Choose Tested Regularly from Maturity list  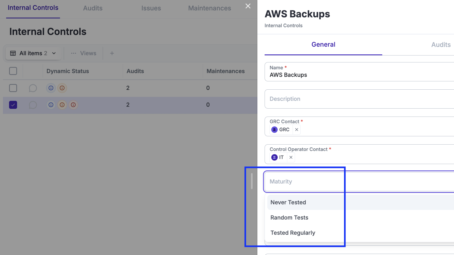coord(293,233)
